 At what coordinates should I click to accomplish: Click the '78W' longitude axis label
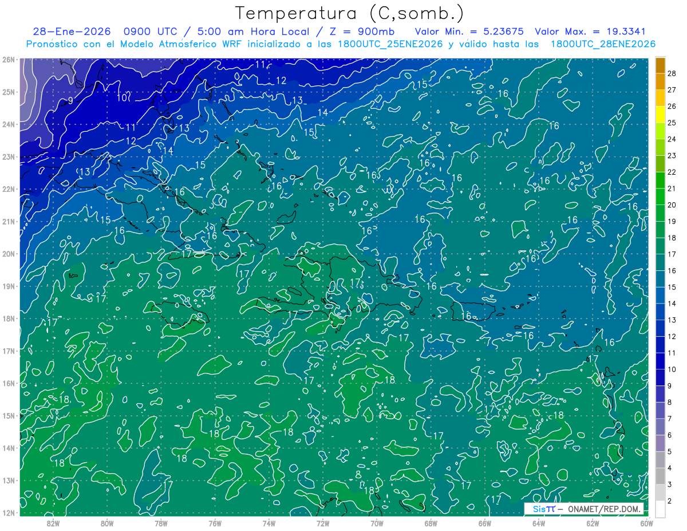(161, 523)
